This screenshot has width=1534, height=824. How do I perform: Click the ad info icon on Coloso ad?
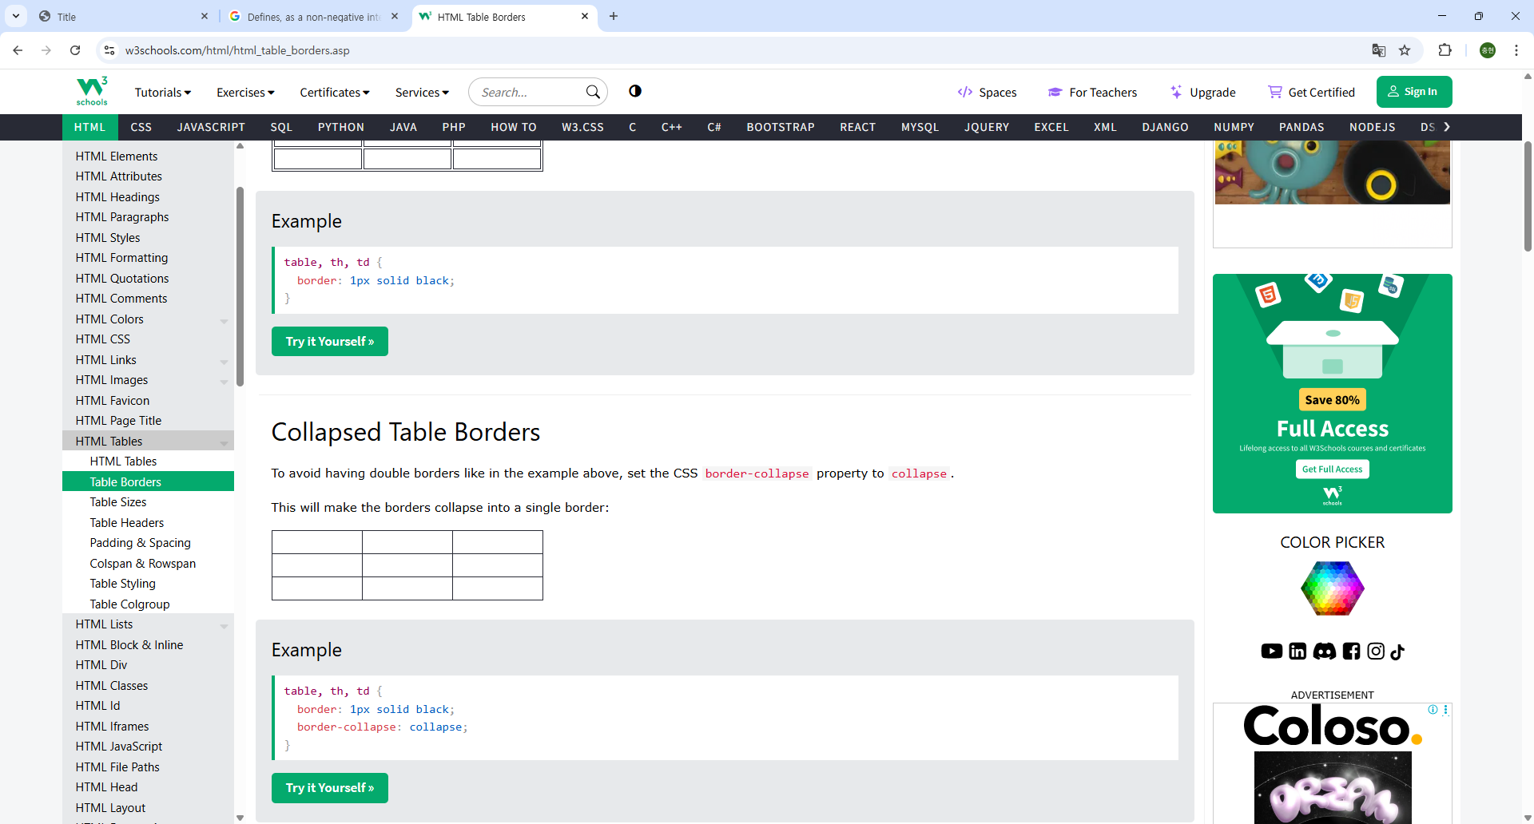(x=1433, y=710)
